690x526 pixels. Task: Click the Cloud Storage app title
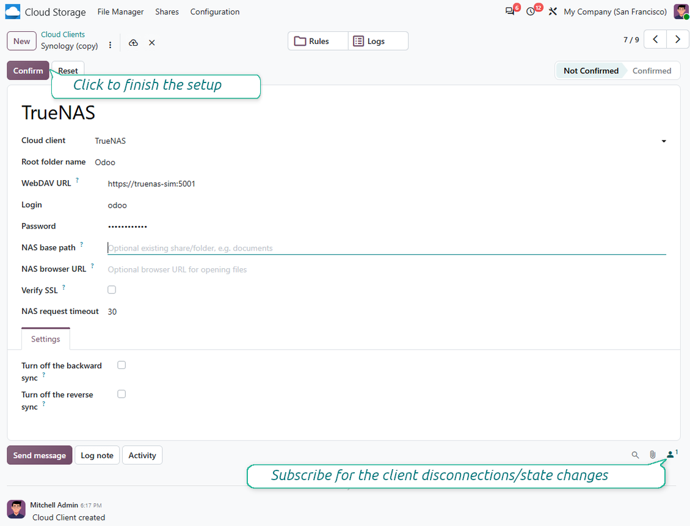coord(56,12)
